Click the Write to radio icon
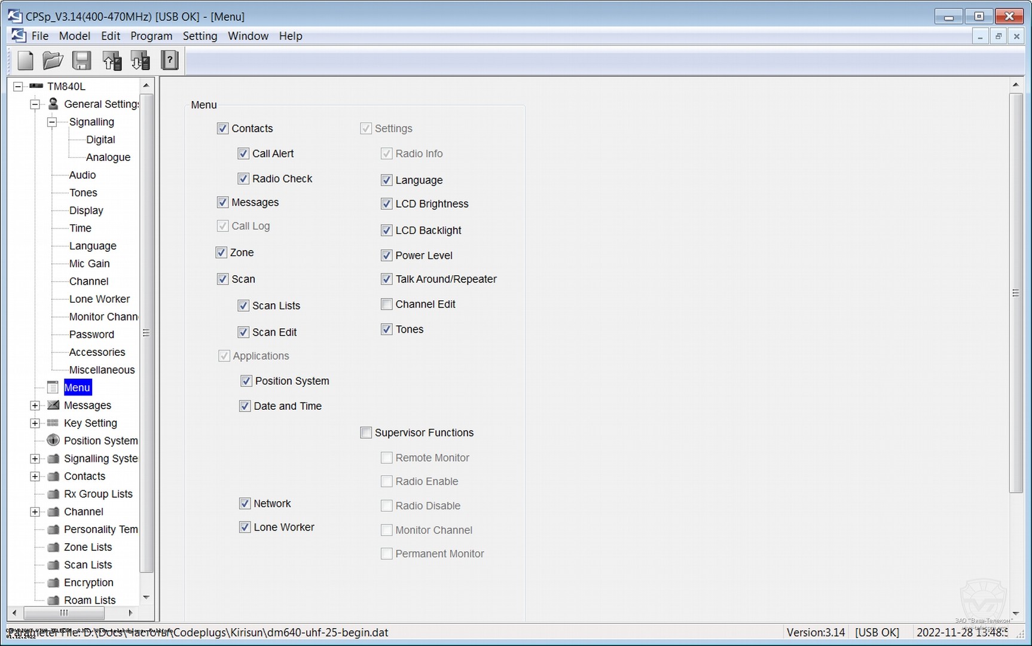Image resolution: width=1032 pixels, height=646 pixels. pos(141,60)
